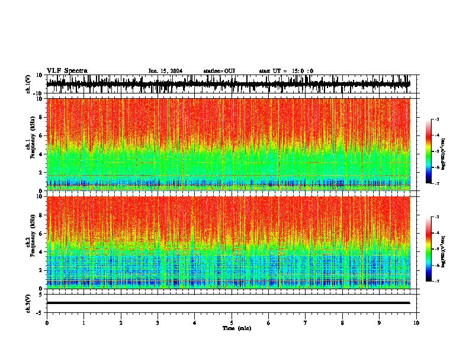
Task: Click the ch.2 color scale bar
Action: [429, 249]
